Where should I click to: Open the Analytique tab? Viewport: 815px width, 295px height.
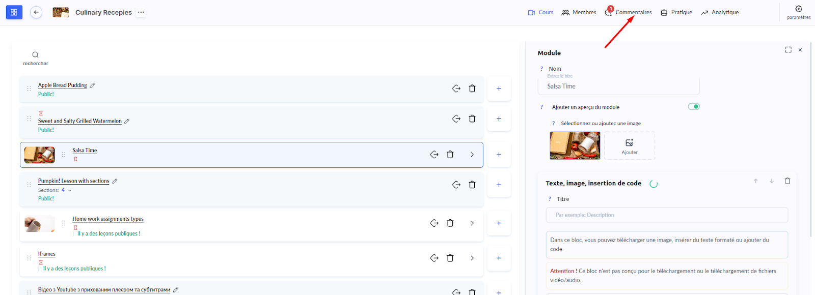tap(720, 12)
